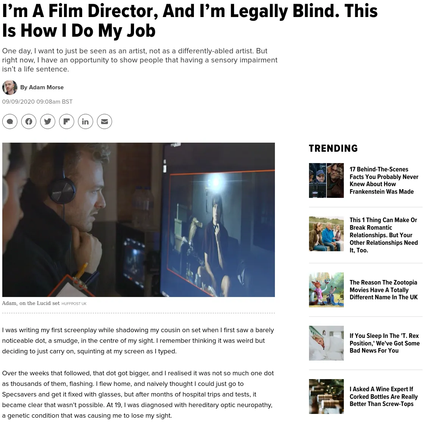Image resolution: width=426 pixels, height=423 pixels.
Task: Open the Frankenstein behind-the-scenes facts headline
Action: click(x=384, y=180)
